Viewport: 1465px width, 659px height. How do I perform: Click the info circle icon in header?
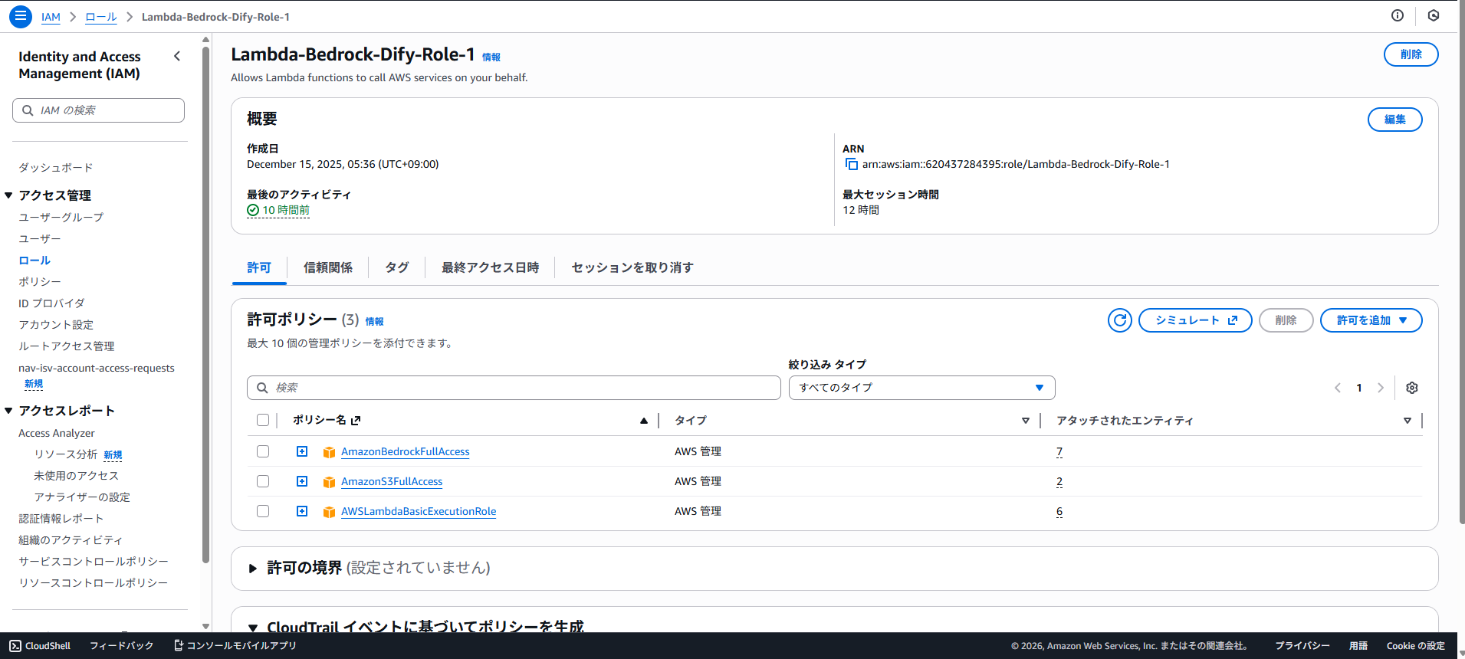(x=1397, y=16)
